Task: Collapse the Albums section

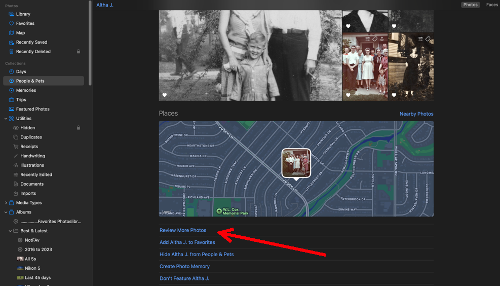Action: pyautogui.click(x=6, y=212)
